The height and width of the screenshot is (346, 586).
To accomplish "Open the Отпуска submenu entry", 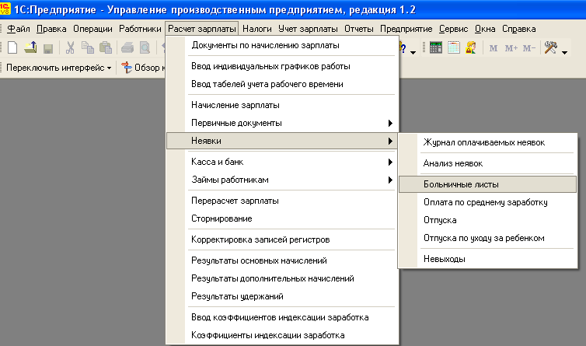I will (x=488, y=220).
